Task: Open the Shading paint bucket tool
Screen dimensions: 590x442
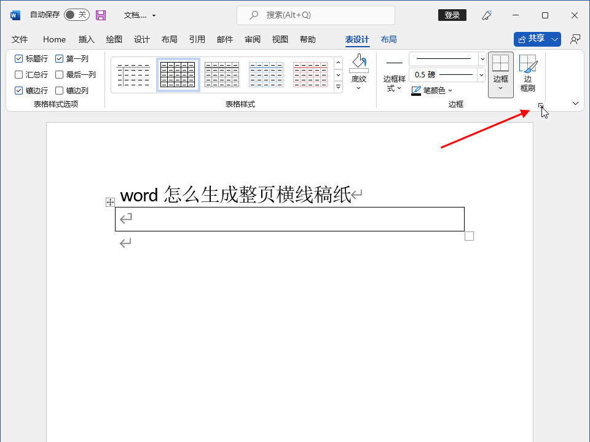Action: [x=359, y=63]
